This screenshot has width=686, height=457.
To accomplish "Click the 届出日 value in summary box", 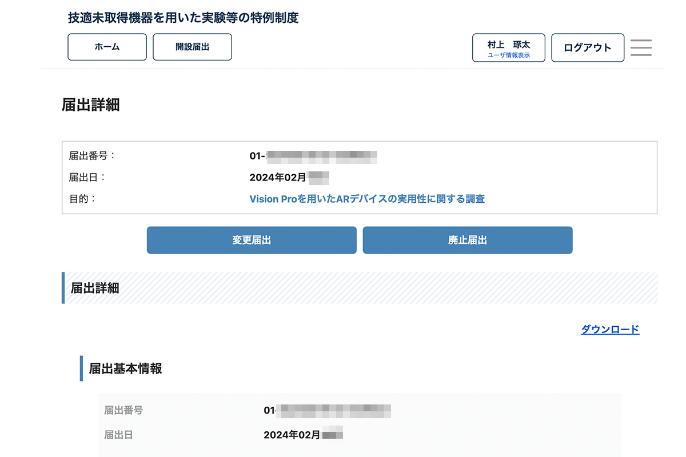I will [289, 177].
